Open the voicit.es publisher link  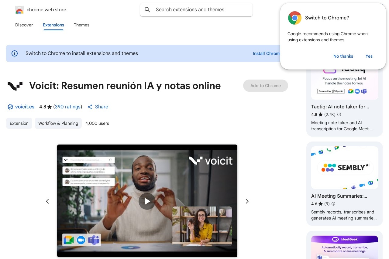click(25, 107)
